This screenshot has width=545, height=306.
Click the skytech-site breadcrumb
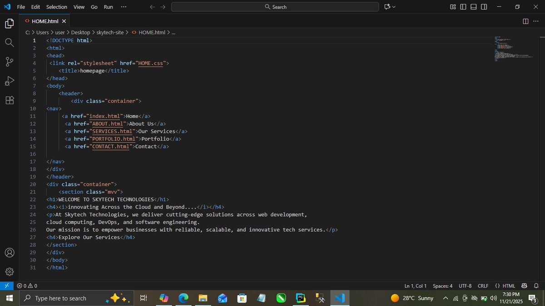[x=109, y=32]
